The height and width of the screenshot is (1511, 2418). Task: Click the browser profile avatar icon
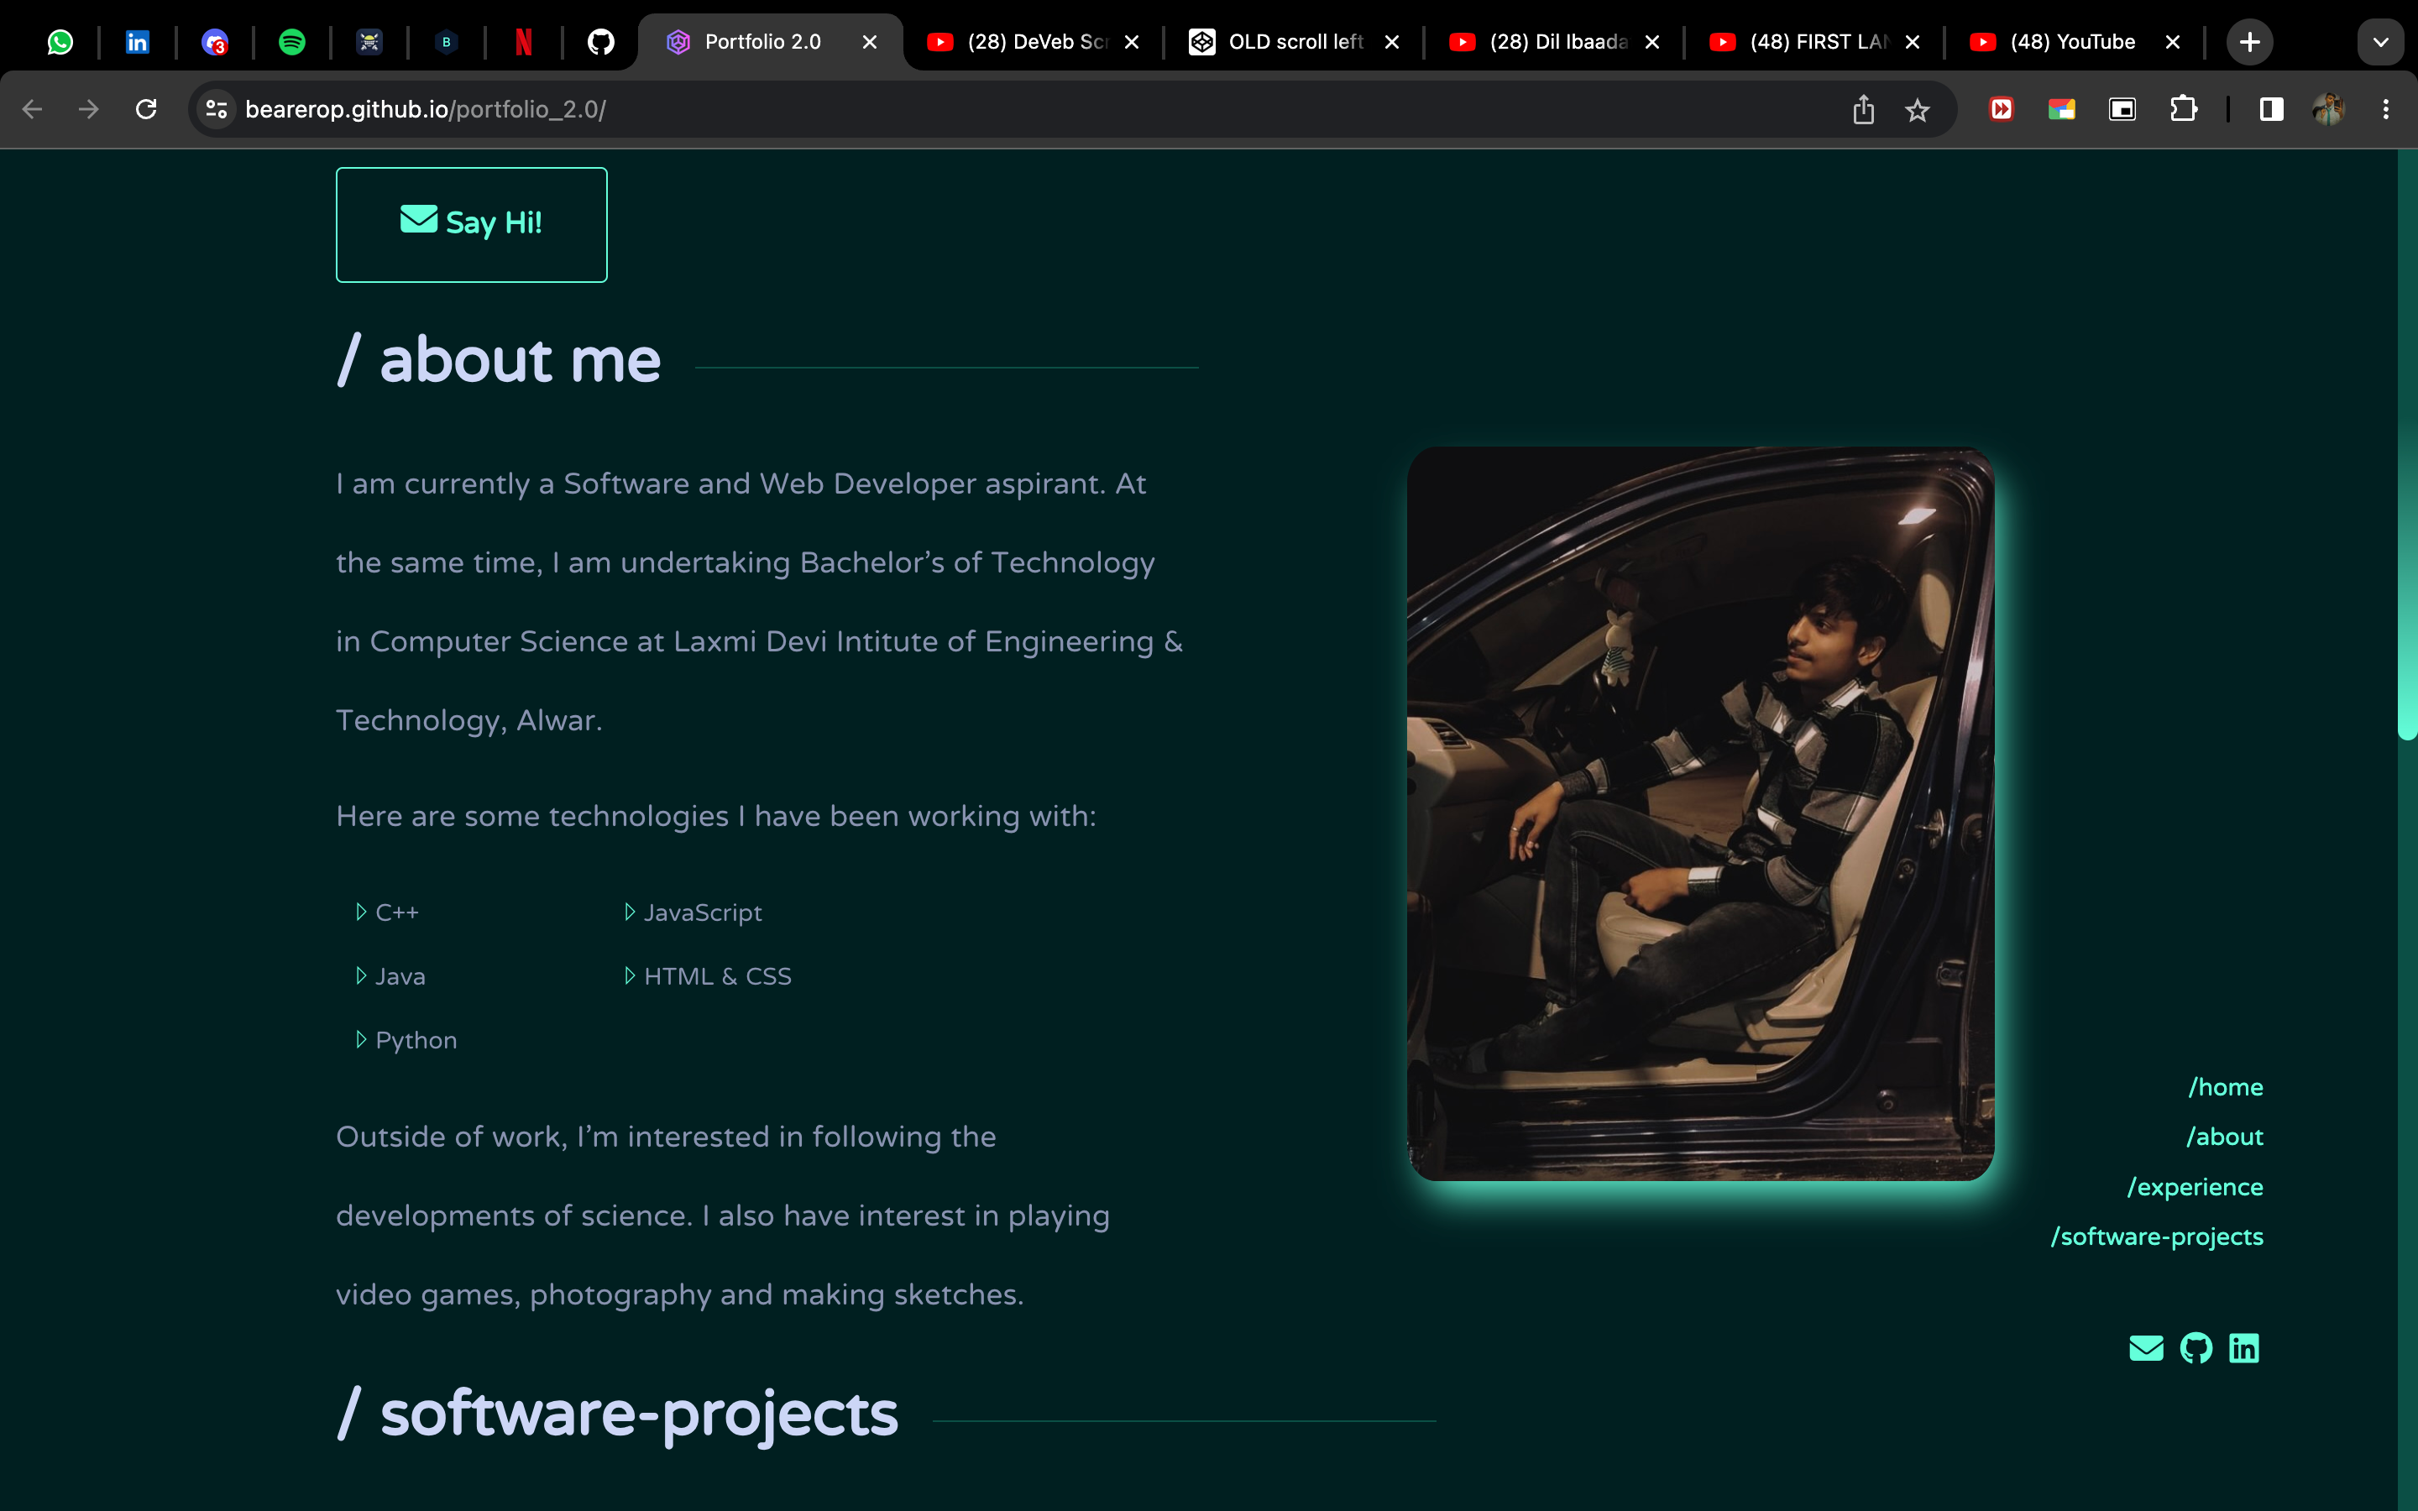(x=2331, y=109)
